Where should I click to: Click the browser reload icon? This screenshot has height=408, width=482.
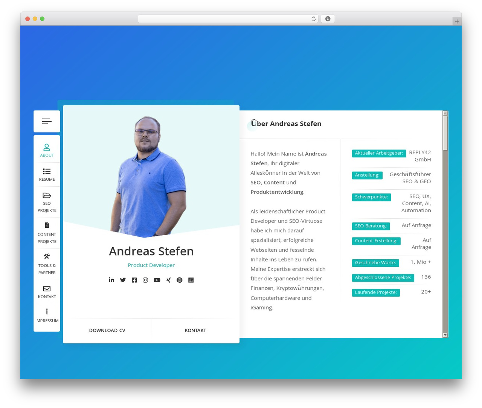click(x=314, y=19)
